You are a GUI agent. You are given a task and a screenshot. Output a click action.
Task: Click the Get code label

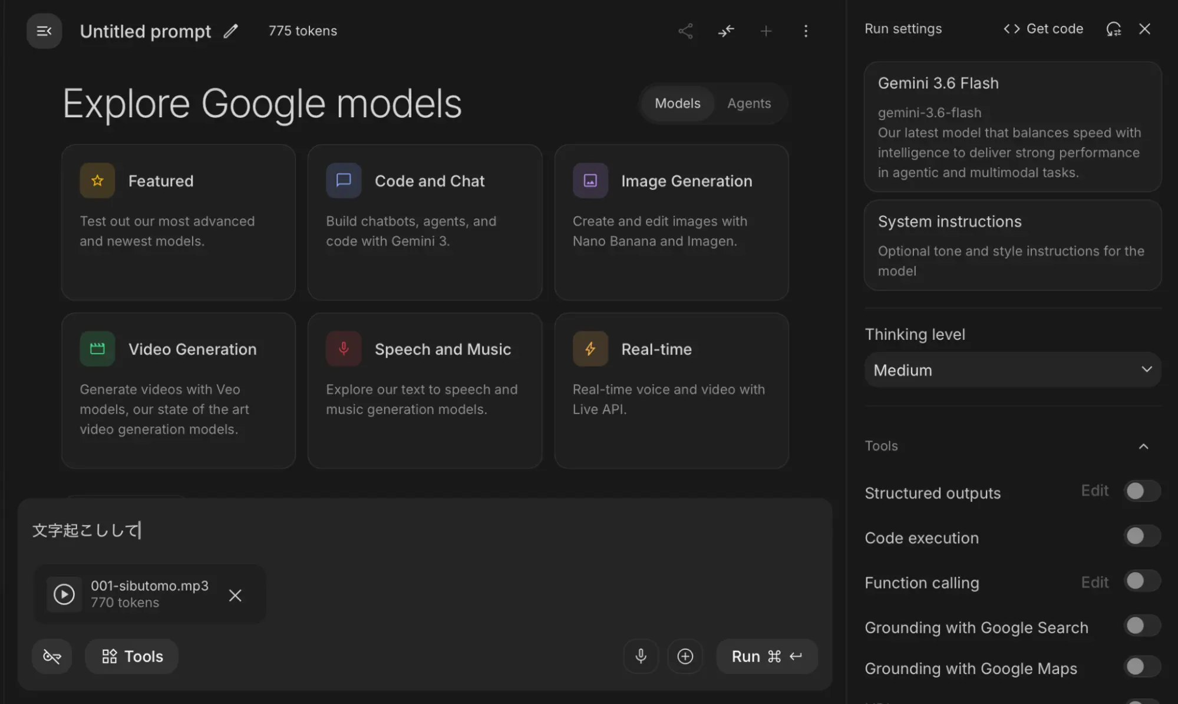point(1054,29)
